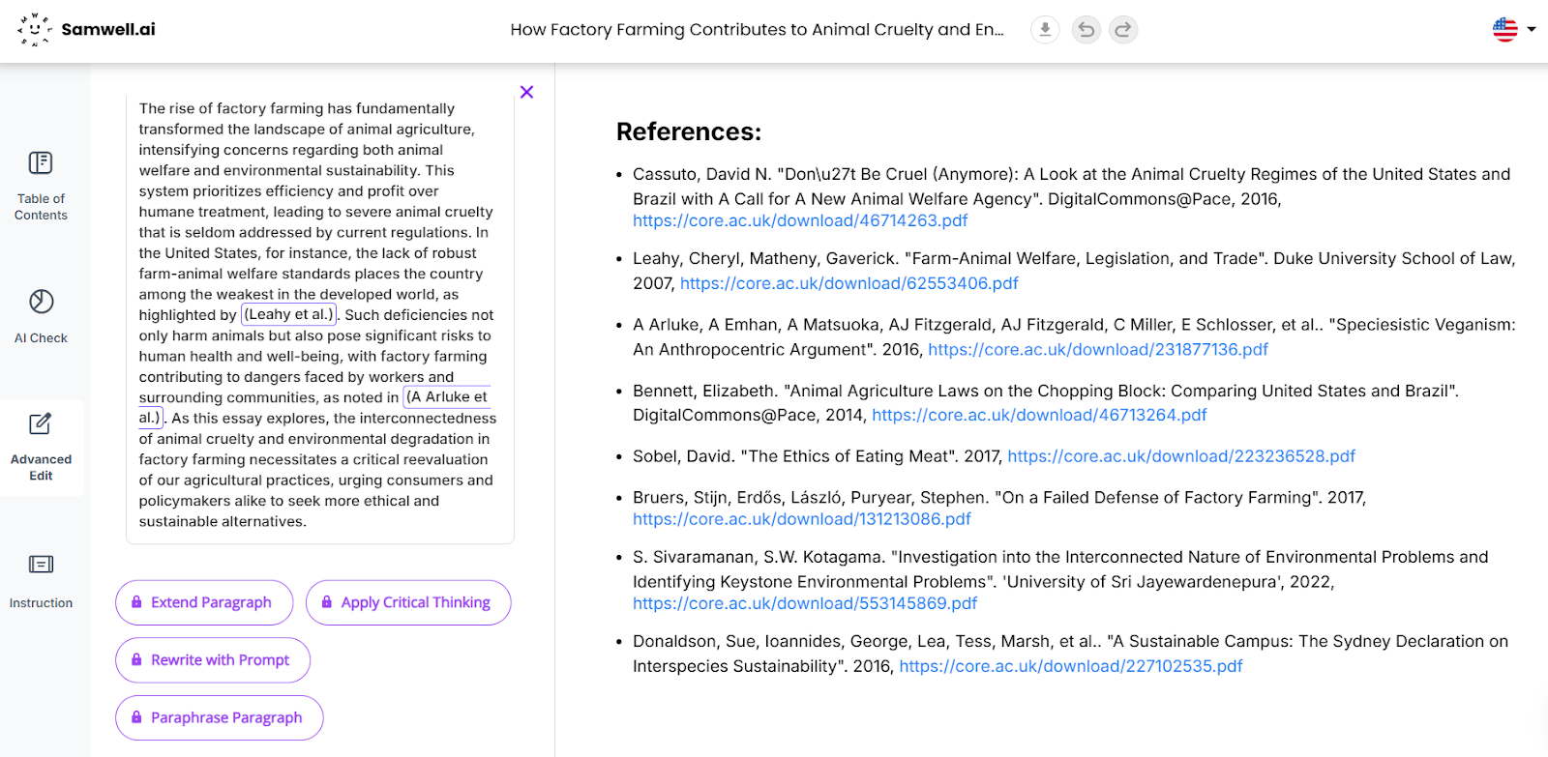The height and width of the screenshot is (757, 1548).
Task: Open the Sivaramanan reference link 553145869.pdf
Action: pyautogui.click(x=805, y=603)
